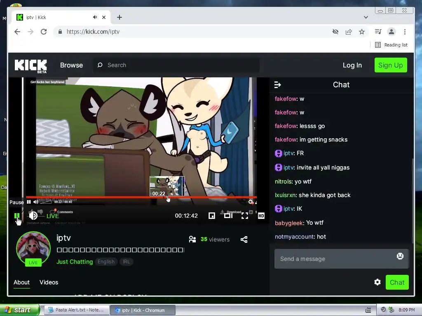Go back to the previous page
This screenshot has height=316, width=422.
point(17,32)
